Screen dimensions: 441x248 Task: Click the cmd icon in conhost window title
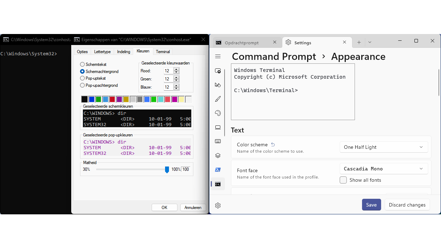(x=6, y=40)
